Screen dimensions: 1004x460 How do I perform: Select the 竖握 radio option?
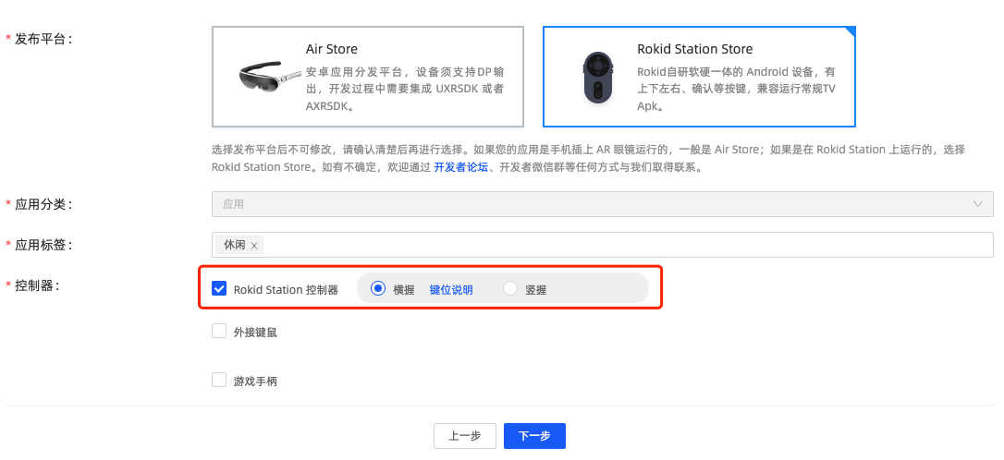[509, 288]
